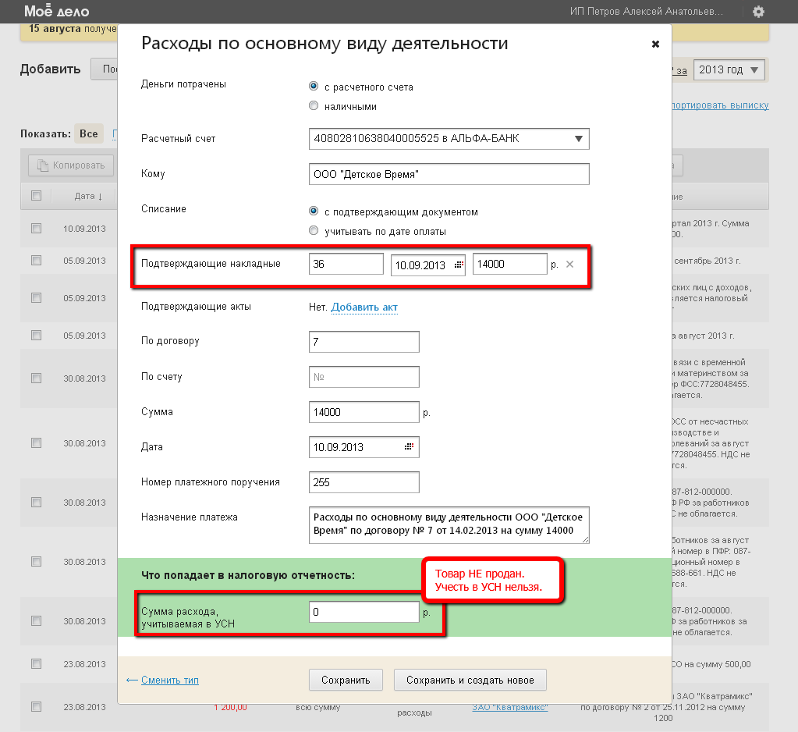Screen dimensions: 798x732
Task: Expand the Расчетный счет dropdown
Action: [578, 139]
